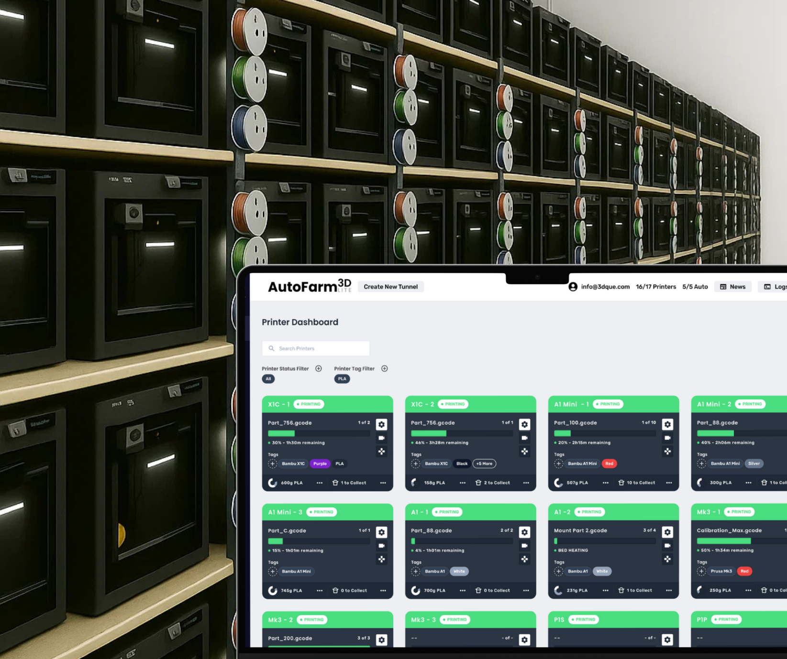This screenshot has height=659, width=787.
Task: Open settings gear on Mk3 - 2 card
Action: (381, 640)
